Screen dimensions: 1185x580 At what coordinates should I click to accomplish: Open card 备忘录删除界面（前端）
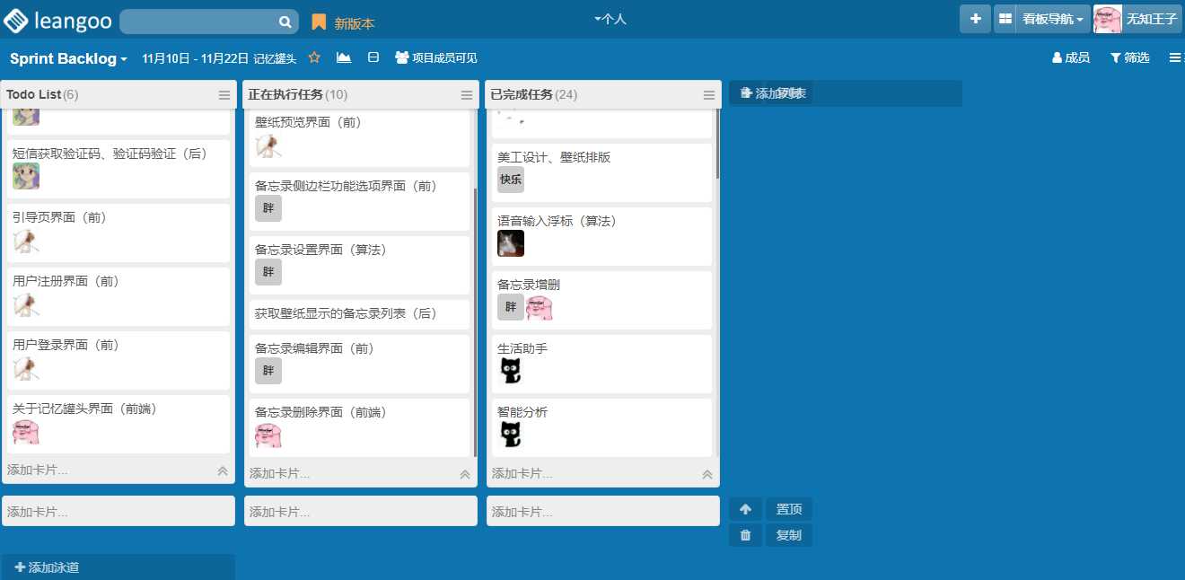tap(359, 427)
